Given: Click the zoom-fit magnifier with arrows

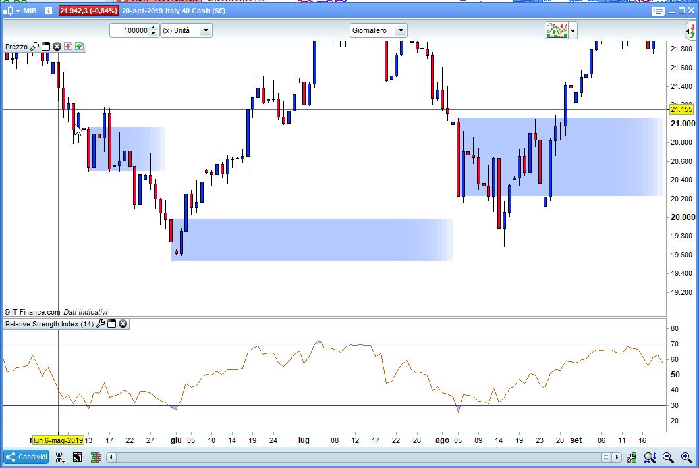Looking at the screenshot, I should [650, 457].
